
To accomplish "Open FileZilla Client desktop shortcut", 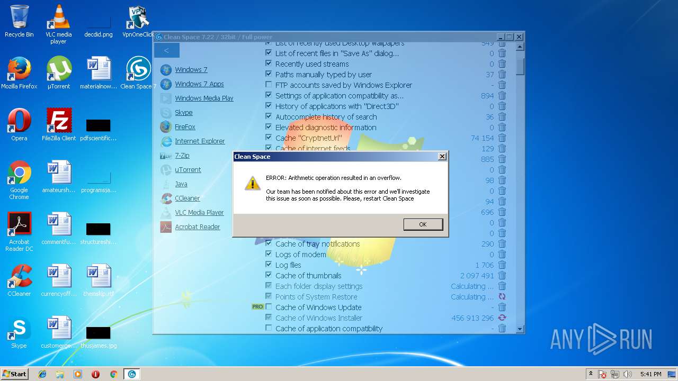I will click(x=59, y=125).
